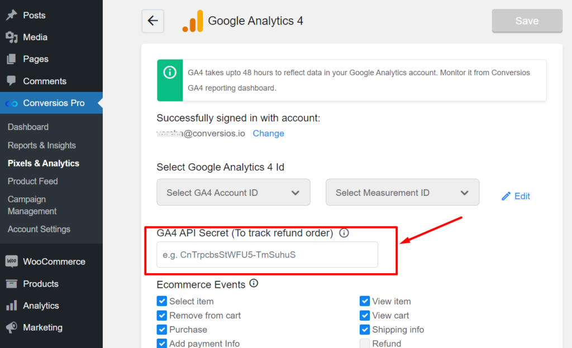The image size is (572, 348).
Task: Click the Edit link
Action: [x=522, y=196]
